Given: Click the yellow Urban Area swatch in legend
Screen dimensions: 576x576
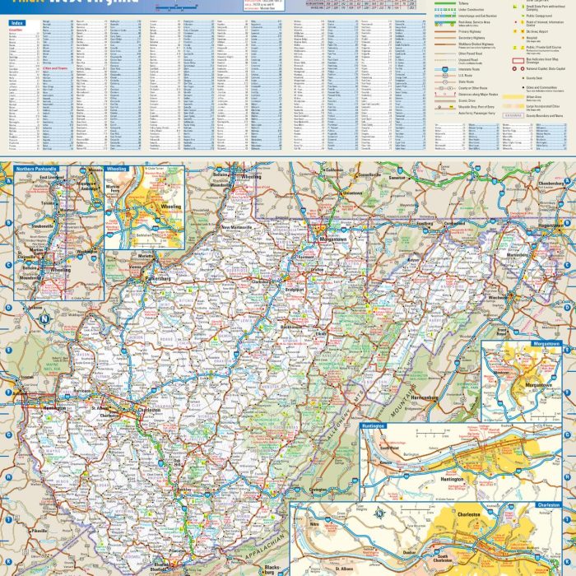Looking at the screenshot, I should coord(513,97).
